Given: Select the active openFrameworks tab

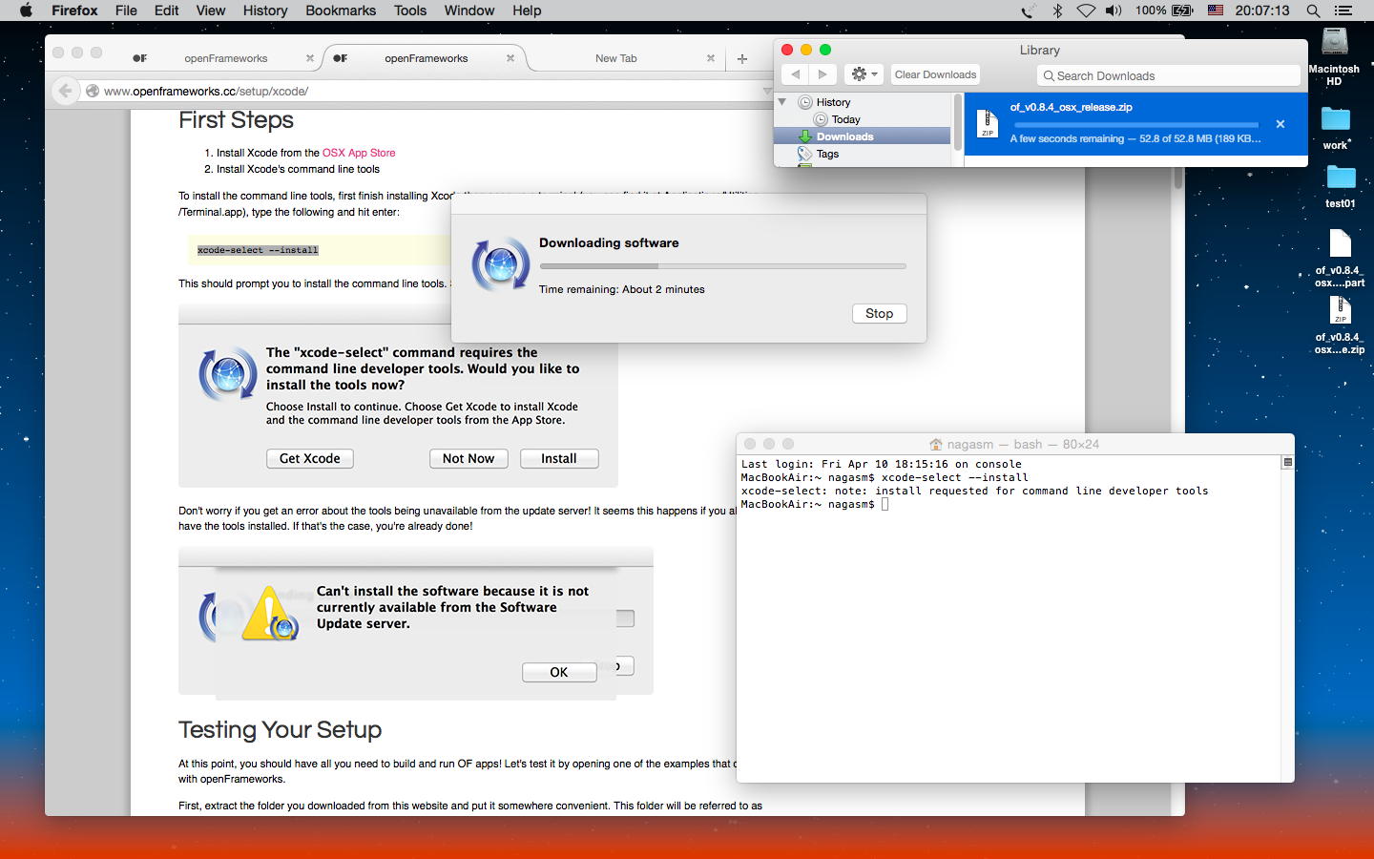Looking at the screenshot, I should (426, 58).
